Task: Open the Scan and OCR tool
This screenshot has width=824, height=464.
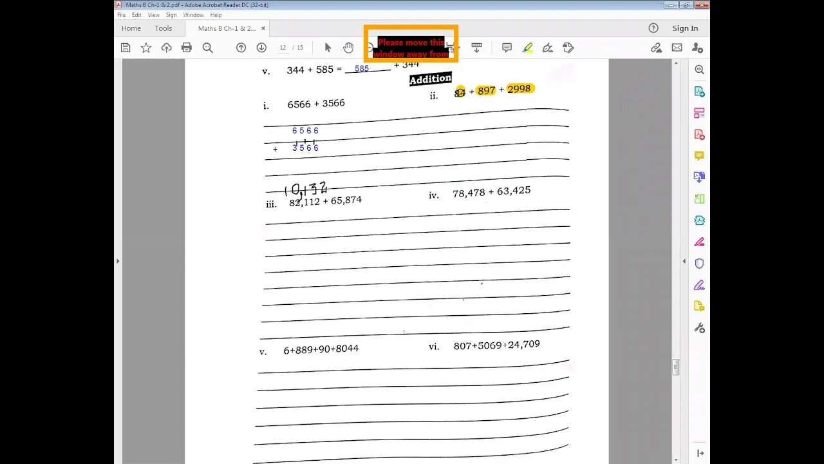Action: (x=700, y=220)
